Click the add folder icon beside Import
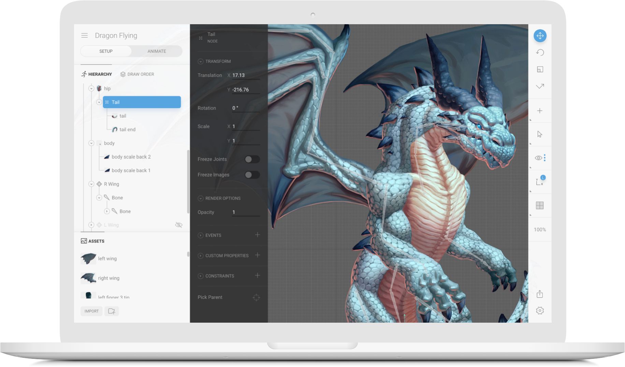625x367 pixels. (x=112, y=311)
